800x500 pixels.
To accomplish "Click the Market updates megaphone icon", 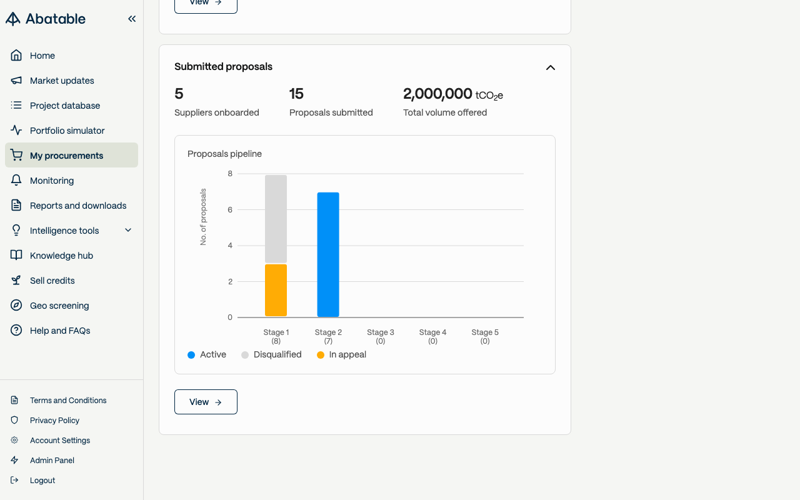I will point(17,81).
